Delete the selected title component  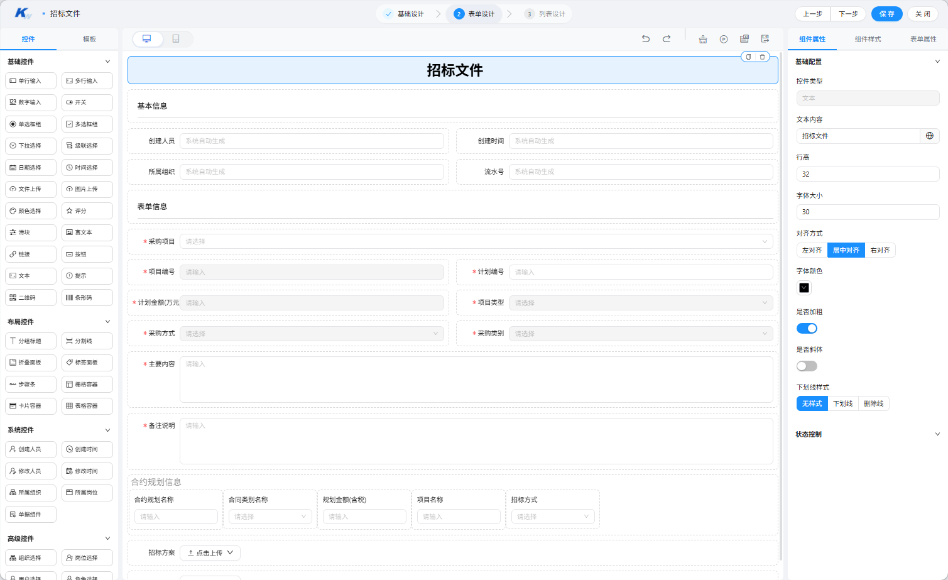763,57
